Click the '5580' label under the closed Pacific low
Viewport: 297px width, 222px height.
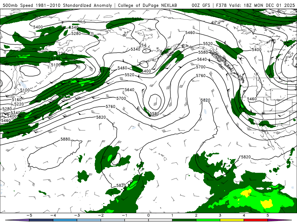tap(154, 114)
